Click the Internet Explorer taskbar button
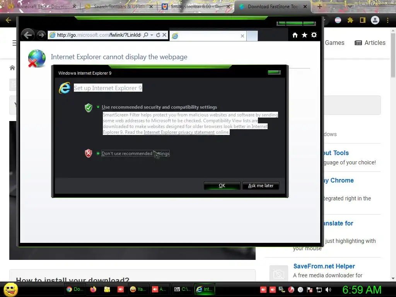 205,289
